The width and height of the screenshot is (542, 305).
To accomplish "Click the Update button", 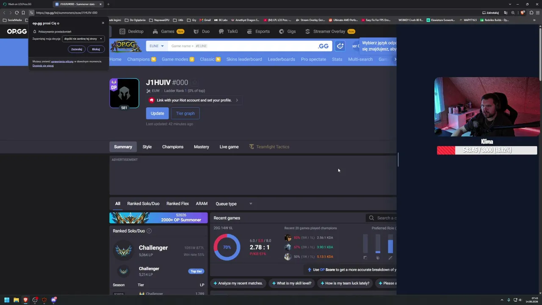I will [x=157, y=114].
